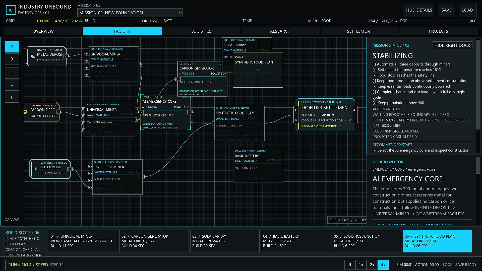The width and height of the screenshot is (482, 271).
Task: Open the Research tab
Action: [280, 31]
